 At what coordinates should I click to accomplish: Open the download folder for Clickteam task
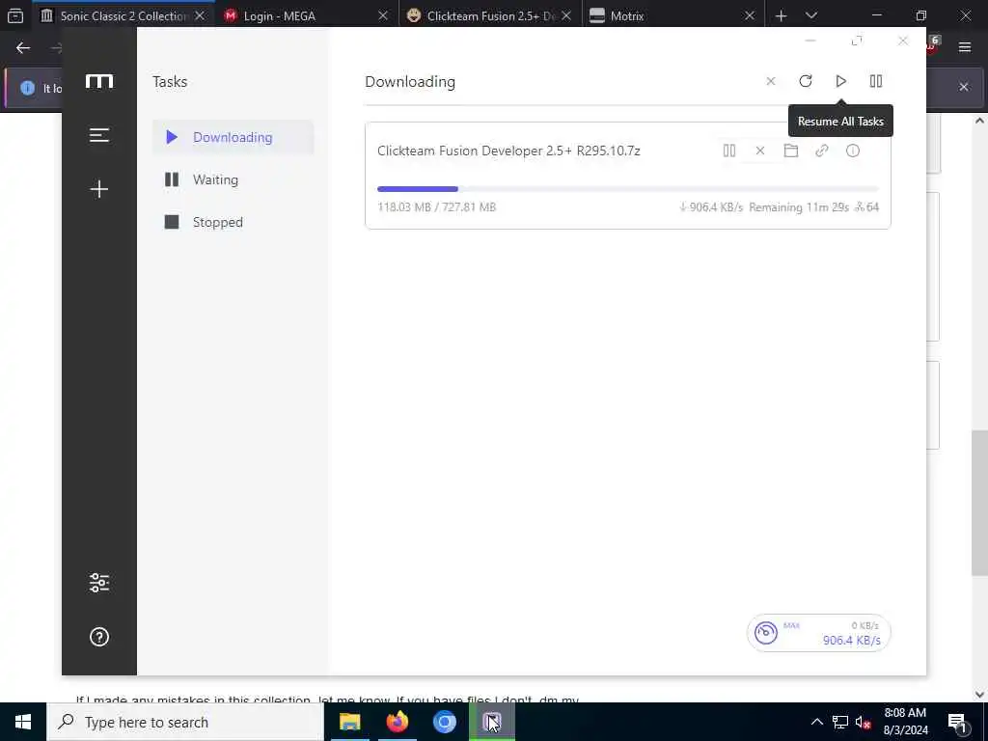[x=791, y=151]
